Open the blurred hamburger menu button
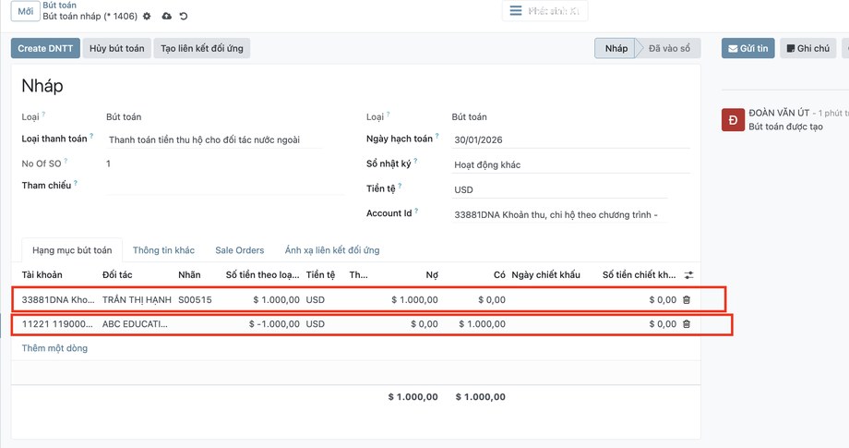Image resolution: width=849 pixels, height=448 pixels. pyautogui.click(x=544, y=11)
